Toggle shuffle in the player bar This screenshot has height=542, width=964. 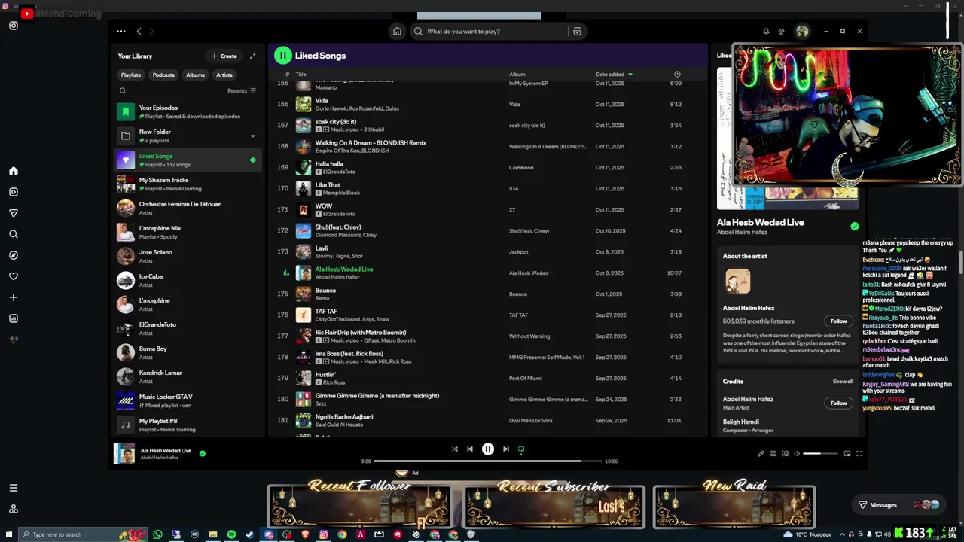(x=454, y=449)
